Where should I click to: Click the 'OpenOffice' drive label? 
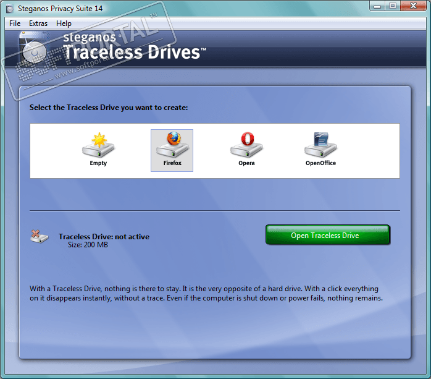[x=320, y=163]
